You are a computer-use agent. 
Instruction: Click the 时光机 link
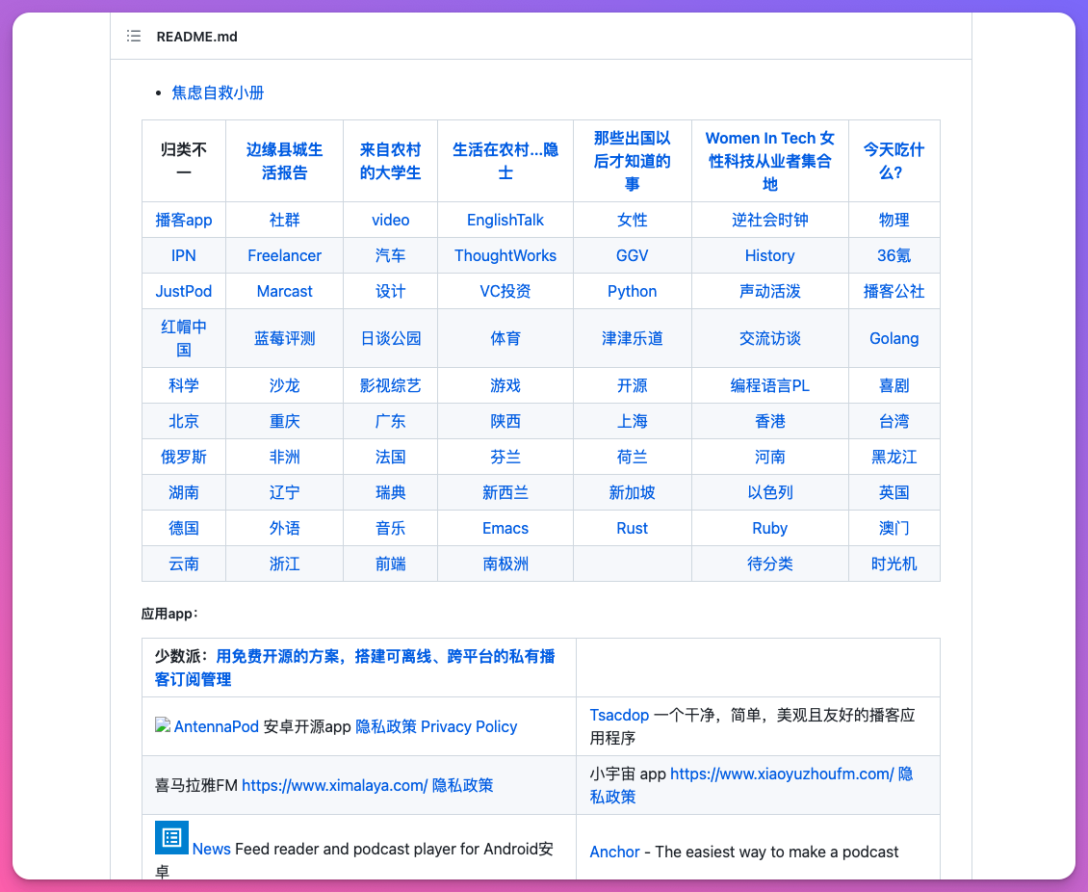894,564
